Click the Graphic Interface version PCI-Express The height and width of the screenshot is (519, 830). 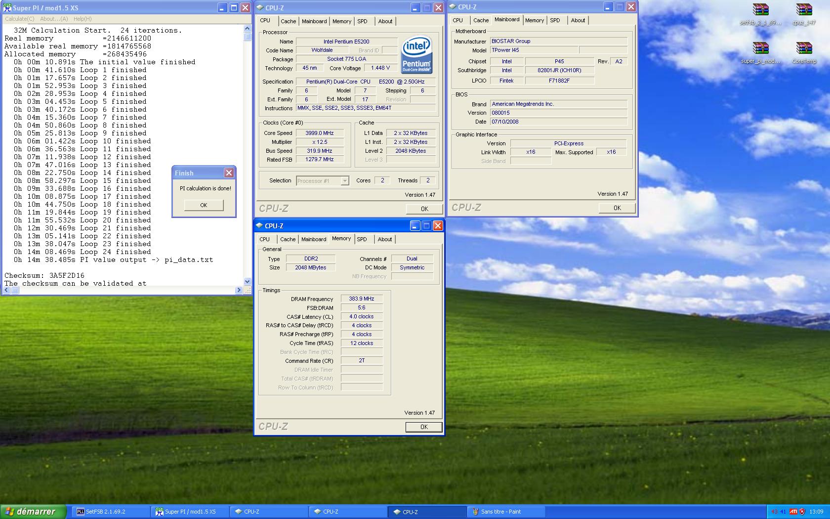[569, 143]
